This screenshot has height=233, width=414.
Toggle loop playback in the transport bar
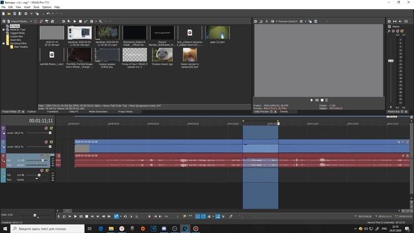coord(64,216)
